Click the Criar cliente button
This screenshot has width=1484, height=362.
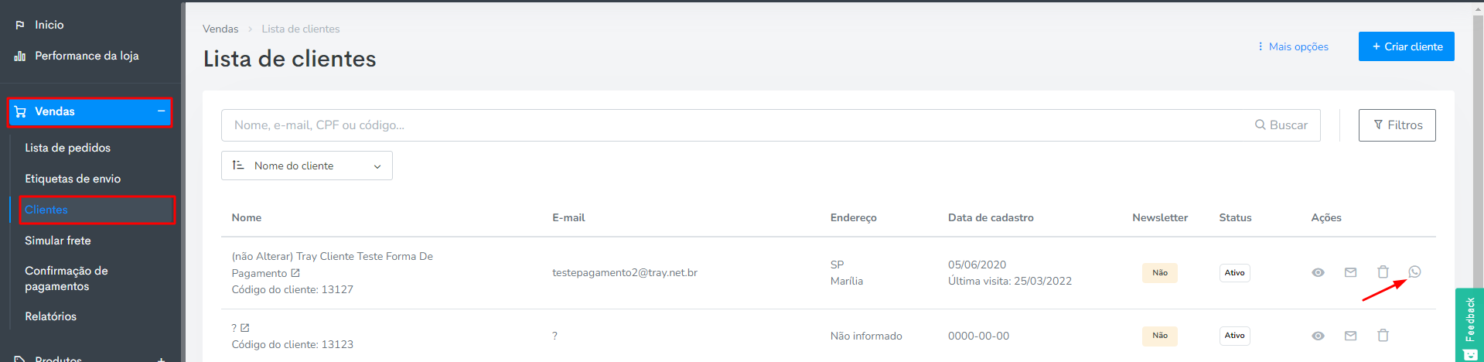1407,46
